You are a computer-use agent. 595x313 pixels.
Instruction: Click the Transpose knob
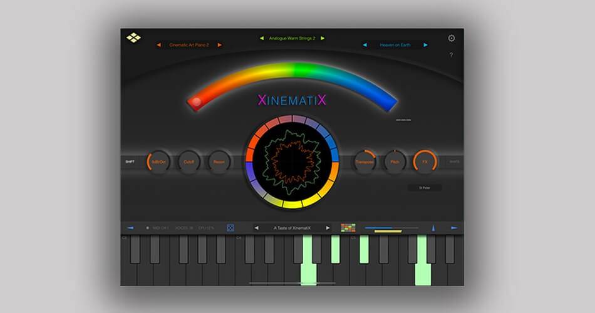pyautogui.click(x=365, y=162)
